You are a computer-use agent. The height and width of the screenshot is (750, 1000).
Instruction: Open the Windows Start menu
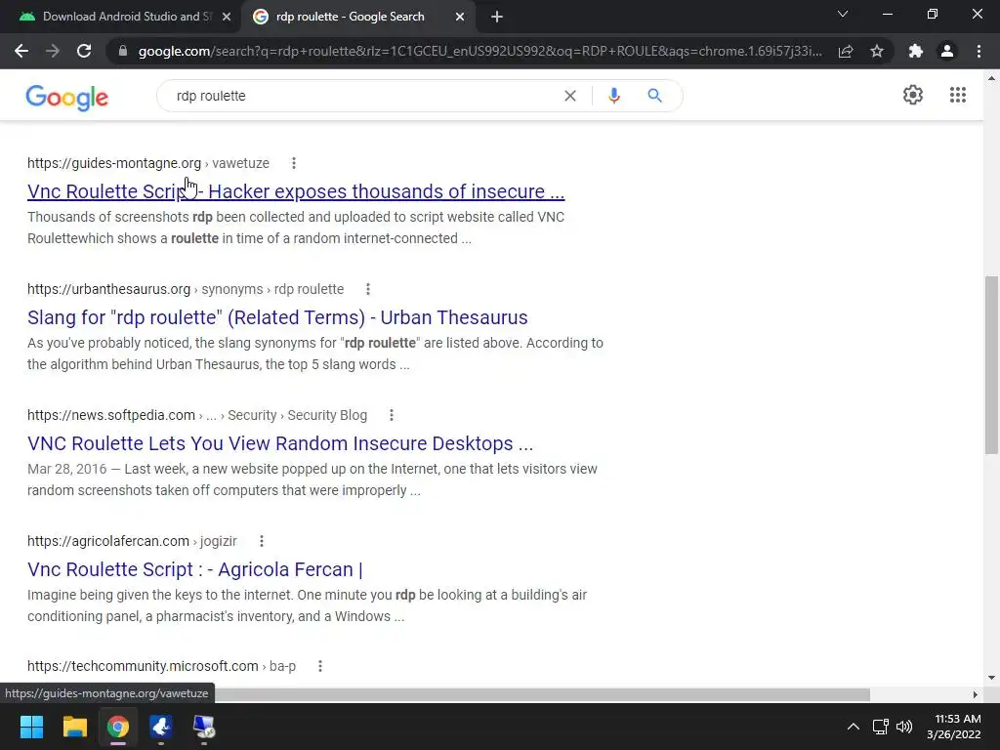click(31, 727)
